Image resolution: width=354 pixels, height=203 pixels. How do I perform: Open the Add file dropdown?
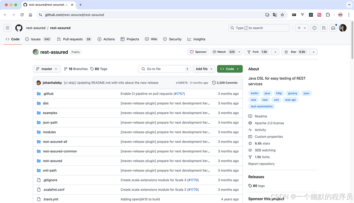click(204, 69)
